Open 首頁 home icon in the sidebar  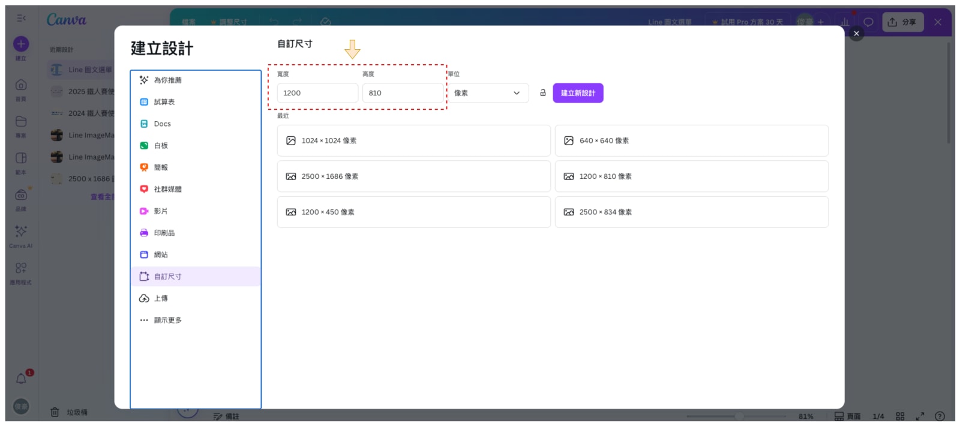point(21,85)
